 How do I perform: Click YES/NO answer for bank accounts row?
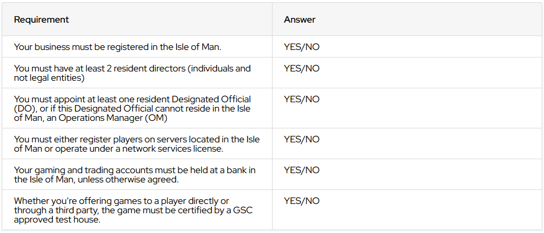click(x=302, y=170)
